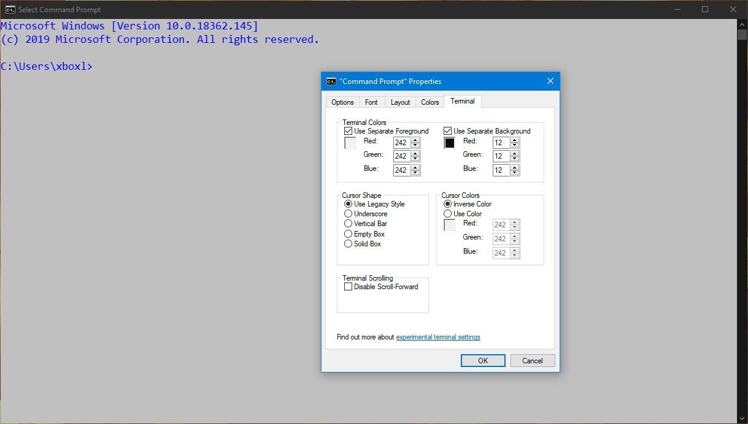Image resolution: width=748 pixels, height=424 pixels.
Task: Decrease foreground Blue with down arrow
Action: pyautogui.click(x=415, y=173)
